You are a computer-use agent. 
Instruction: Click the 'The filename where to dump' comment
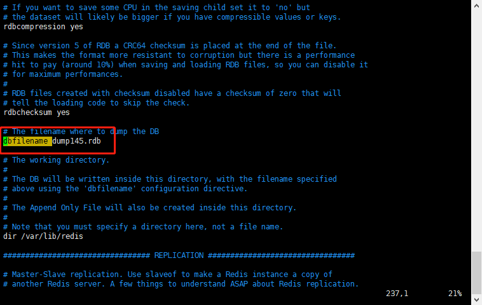pos(81,132)
